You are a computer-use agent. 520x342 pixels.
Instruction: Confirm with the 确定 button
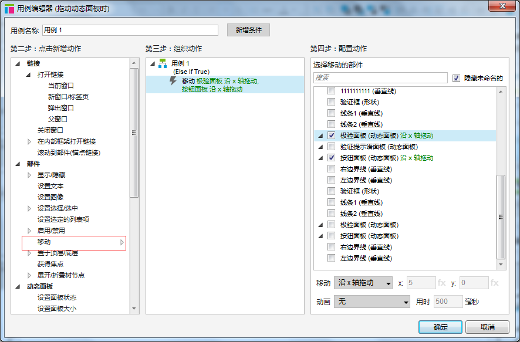(440, 327)
